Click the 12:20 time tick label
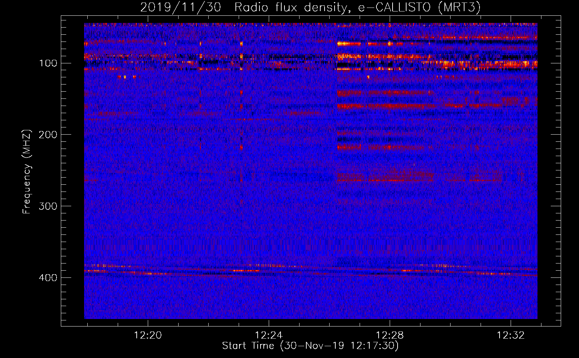 point(148,335)
